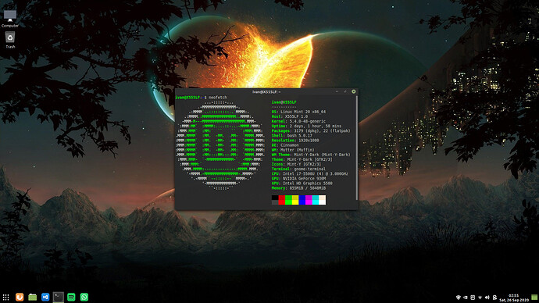
Task: Click the 'OS: Linux Mint 20 x86_64' line
Action: click(x=298, y=112)
